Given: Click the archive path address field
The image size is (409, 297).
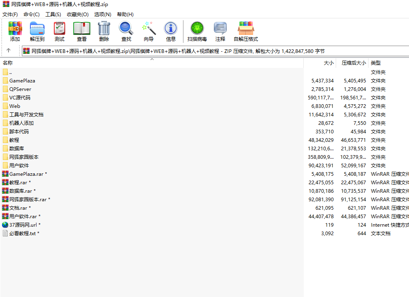Looking at the screenshot, I should [215, 51].
